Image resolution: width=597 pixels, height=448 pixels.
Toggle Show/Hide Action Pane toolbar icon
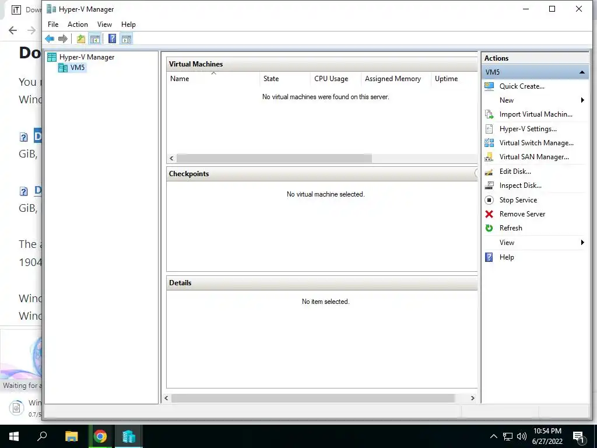[x=127, y=38]
